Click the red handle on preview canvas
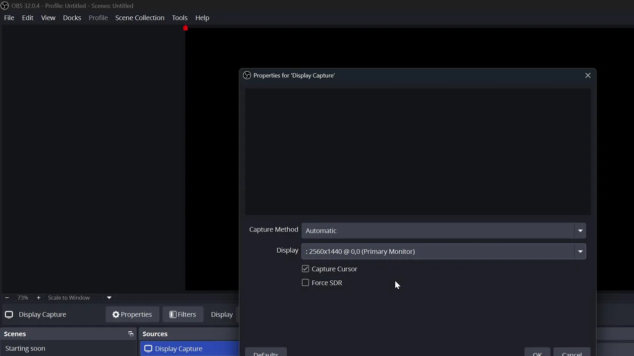Viewport: 634px width, 356px height. click(x=185, y=28)
